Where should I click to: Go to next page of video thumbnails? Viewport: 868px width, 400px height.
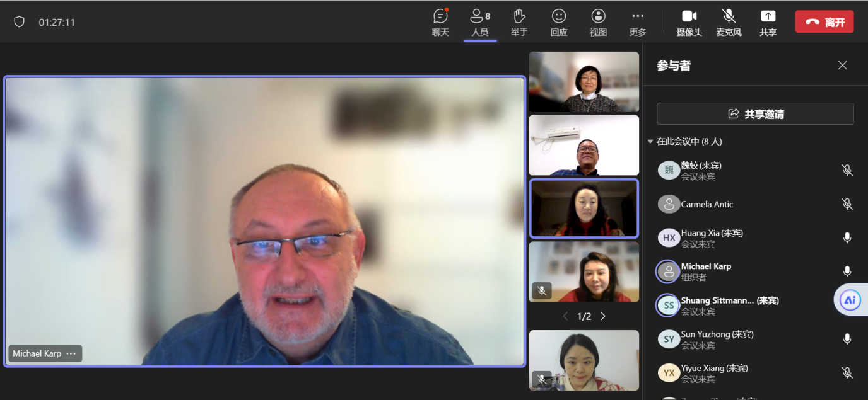click(603, 316)
